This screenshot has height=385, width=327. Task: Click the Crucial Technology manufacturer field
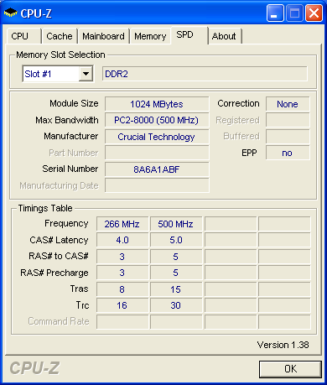pos(157,137)
